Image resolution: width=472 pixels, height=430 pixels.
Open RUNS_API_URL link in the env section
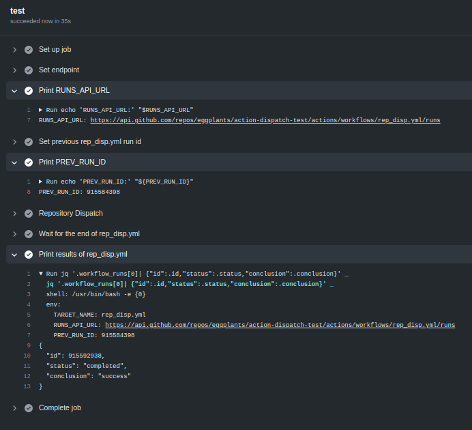click(280, 325)
